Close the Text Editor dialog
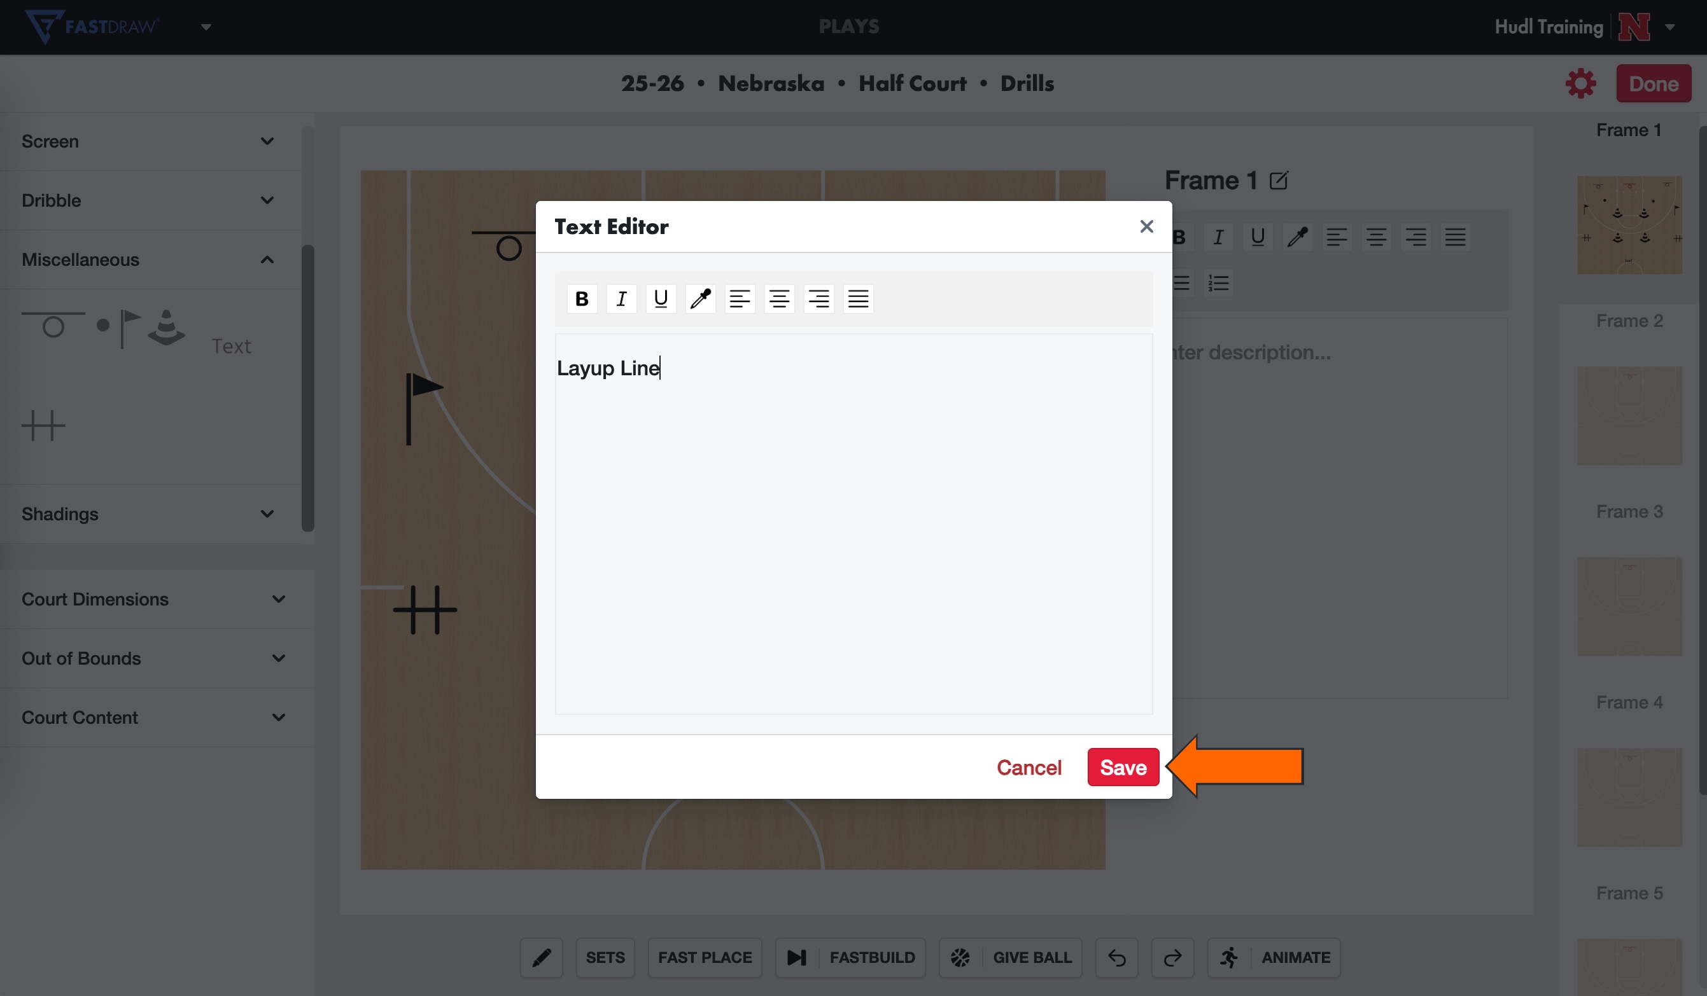This screenshot has height=996, width=1707. coord(1146,226)
